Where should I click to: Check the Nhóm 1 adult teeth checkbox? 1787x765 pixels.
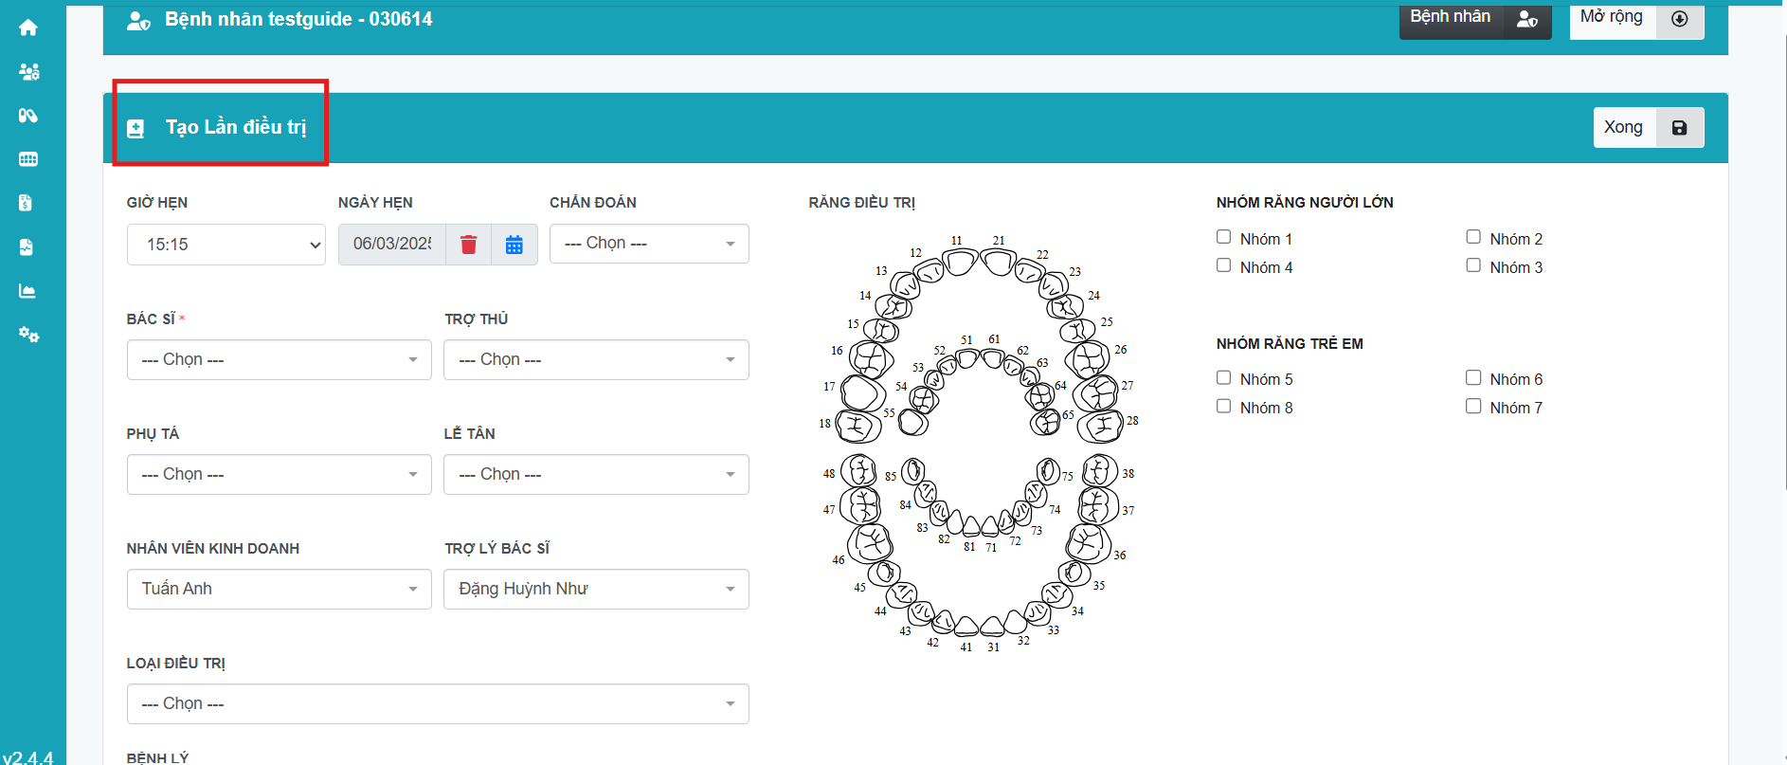pos(1223,237)
